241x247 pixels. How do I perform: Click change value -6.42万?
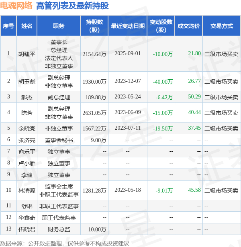coord(164,97)
